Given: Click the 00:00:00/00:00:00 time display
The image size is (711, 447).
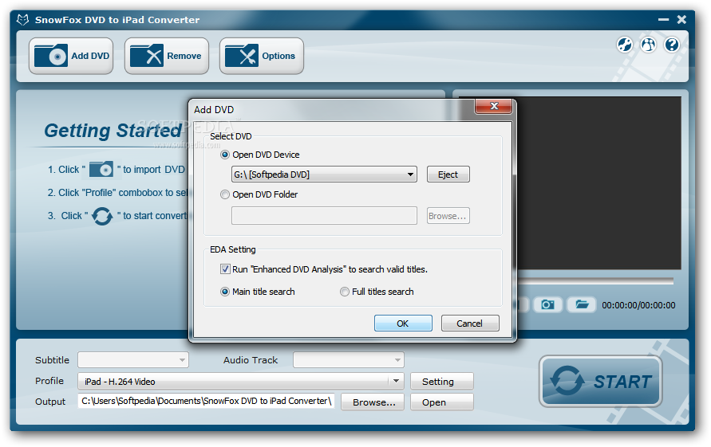Looking at the screenshot, I should coord(638,305).
